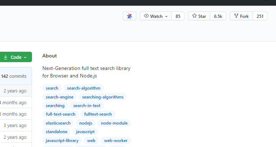276x147 pixels.
Task: Select the javascript-library topic tag
Action: pos(62,141)
